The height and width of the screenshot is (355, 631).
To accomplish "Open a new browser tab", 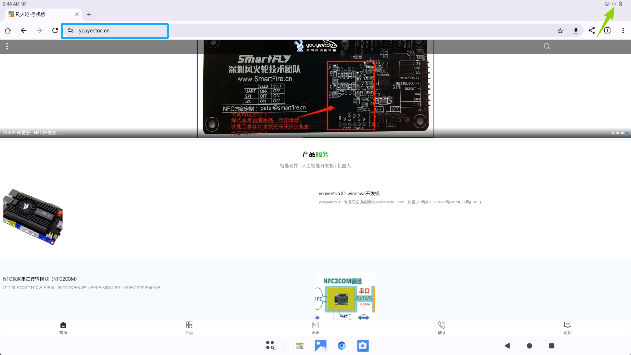I will tap(89, 14).
